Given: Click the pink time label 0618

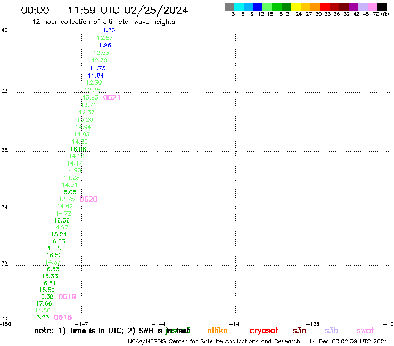Looking at the screenshot, I should coord(63,317).
